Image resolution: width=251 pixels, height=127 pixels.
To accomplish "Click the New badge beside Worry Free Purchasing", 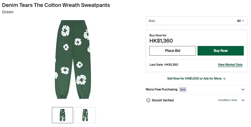I will point(183,89).
